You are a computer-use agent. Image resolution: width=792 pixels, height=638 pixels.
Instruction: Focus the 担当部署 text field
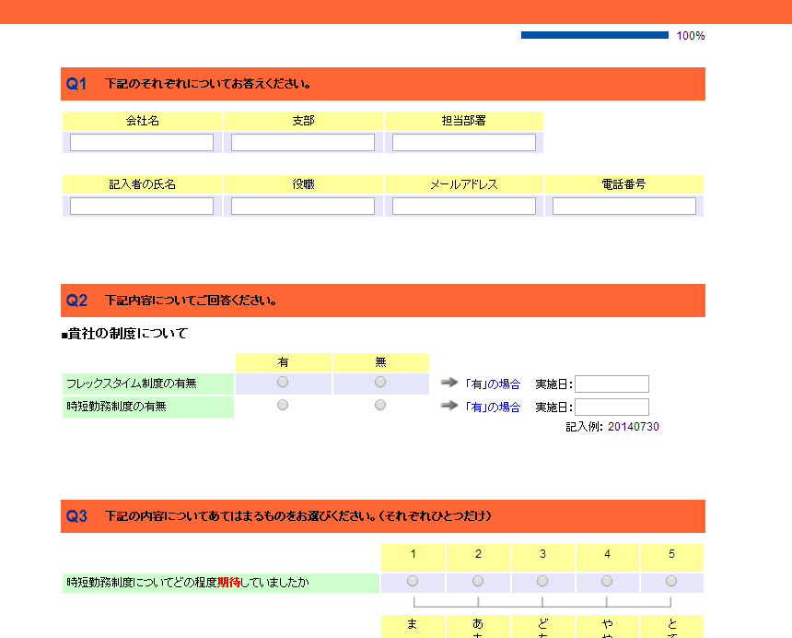pos(464,143)
